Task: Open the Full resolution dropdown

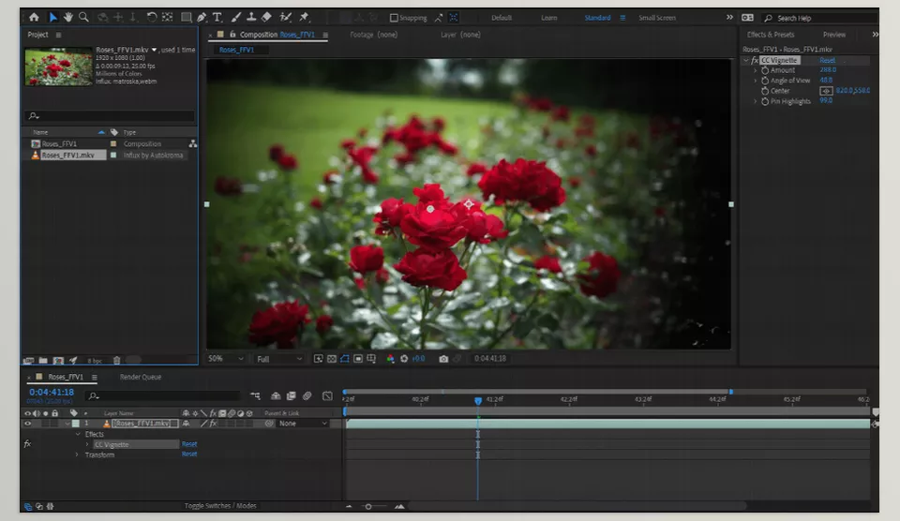Action: pyautogui.click(x=279, y=359)
